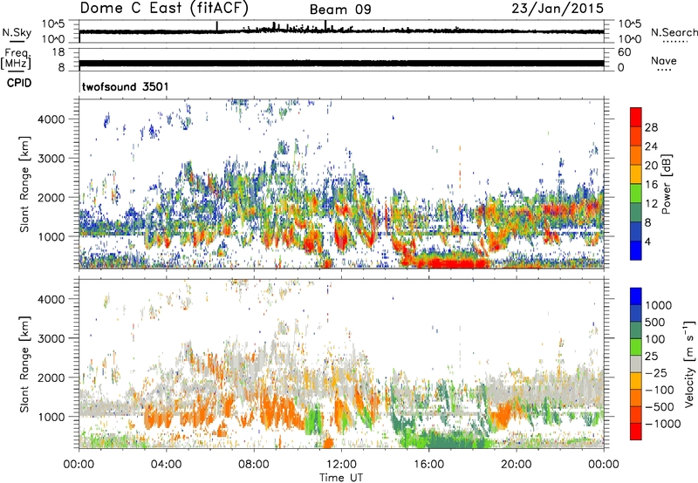Click the '04:00' time axis tick label
Image resolution: width=698 pixels, height=483 pixels.
pyautogui.click(x=166, y=465)
